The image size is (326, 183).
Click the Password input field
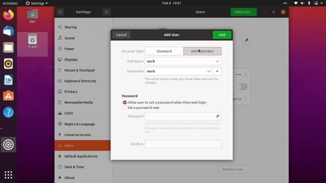(x=183, y=116)
